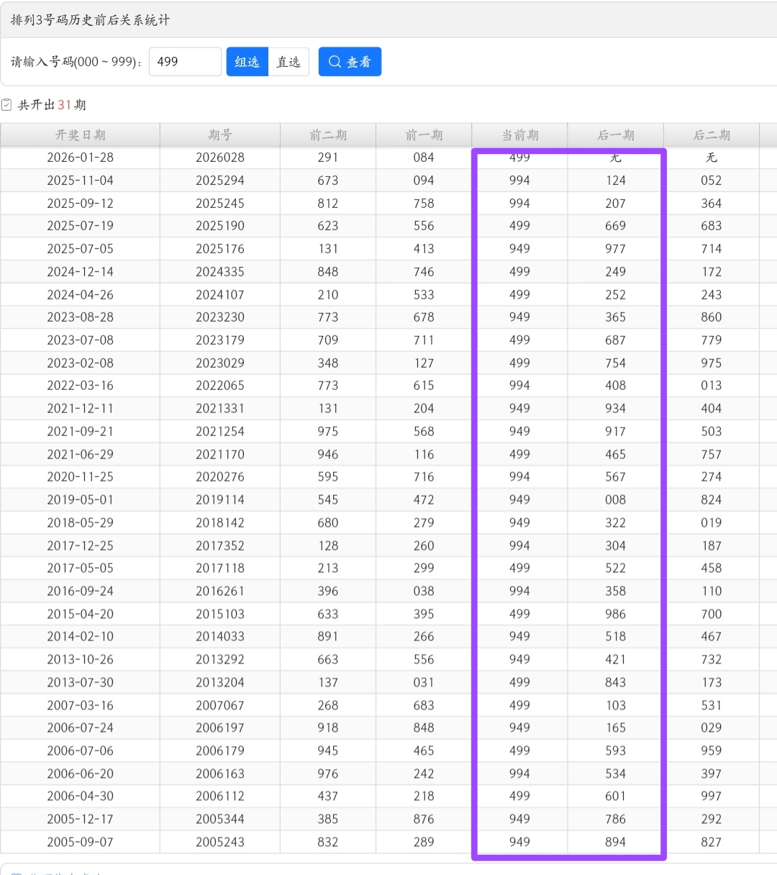The image size is (777, 875).
Task: Click the red 31 draw count
Action: [x=65, y=105]
